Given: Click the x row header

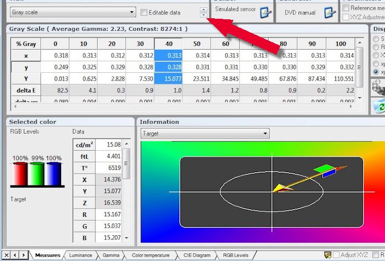Looking at the screenshot, I should click(x=26, y=56).
